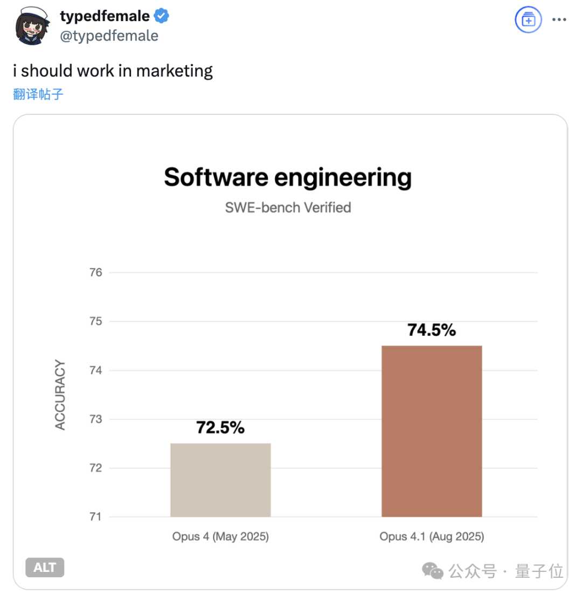
Task: Click the 公众号 · 量子位 watermark text
Action: tap(506, 571)
